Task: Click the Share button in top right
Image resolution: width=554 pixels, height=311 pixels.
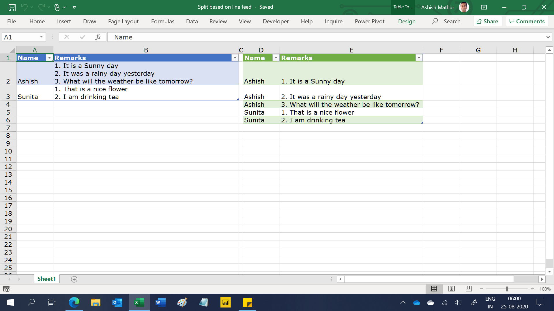Action: (487, 21)
